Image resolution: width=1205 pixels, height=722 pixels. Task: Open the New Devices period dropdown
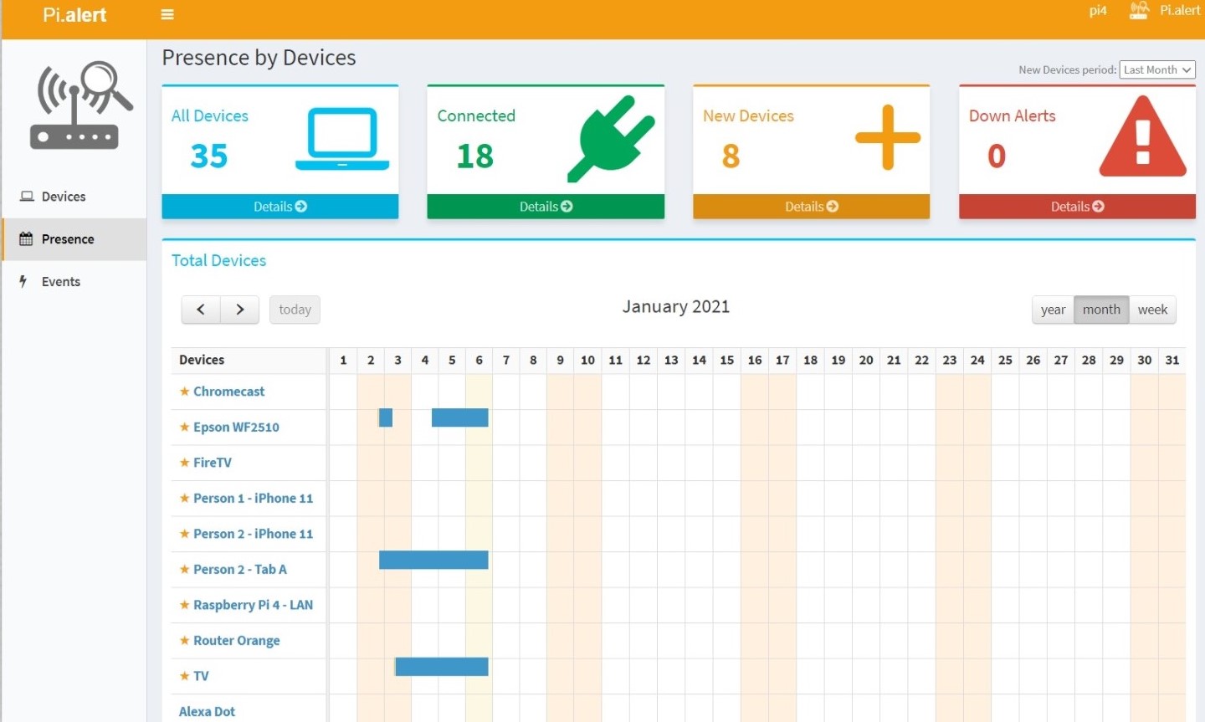click(1157, 70)
